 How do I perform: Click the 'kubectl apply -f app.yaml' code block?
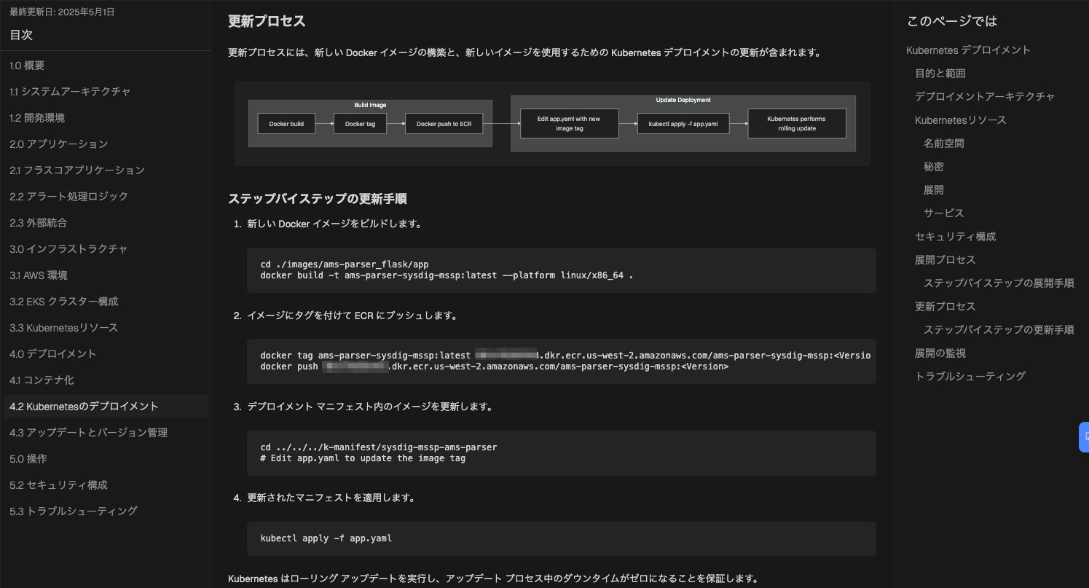[x=562, y=539]
